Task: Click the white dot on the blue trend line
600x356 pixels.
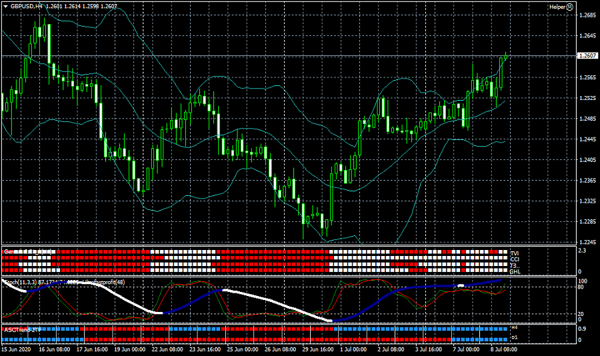Action: [461, 285]
